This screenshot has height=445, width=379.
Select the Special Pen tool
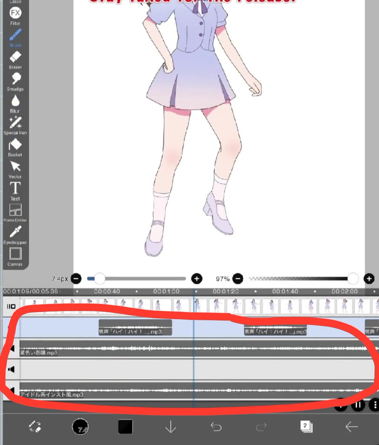pyautogui.click(x=15, y=126)
